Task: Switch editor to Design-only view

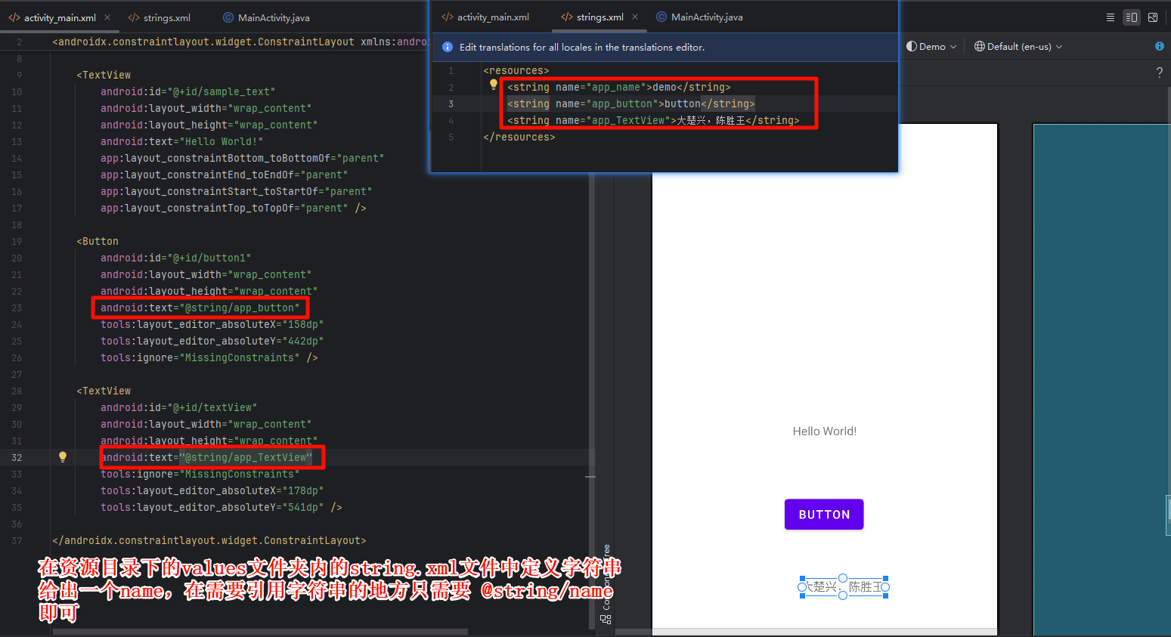Action: pos(1152,17)
